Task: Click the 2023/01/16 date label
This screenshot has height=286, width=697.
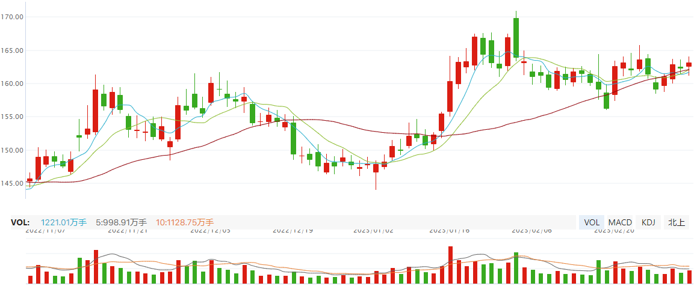Action: click(450, 231)
